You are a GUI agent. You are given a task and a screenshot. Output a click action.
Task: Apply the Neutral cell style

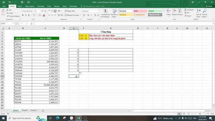(126, 15)
